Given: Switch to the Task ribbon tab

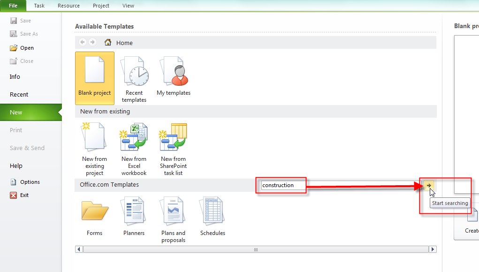Looking at the screenshot, I should click(39, 6).
